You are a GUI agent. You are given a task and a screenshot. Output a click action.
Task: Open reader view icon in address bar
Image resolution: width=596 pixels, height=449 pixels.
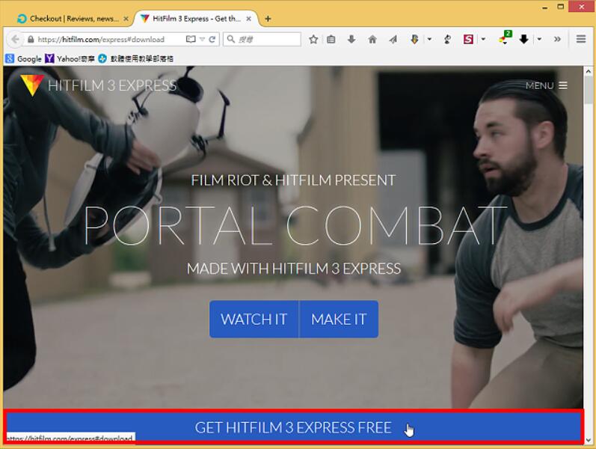click(191, 39)
